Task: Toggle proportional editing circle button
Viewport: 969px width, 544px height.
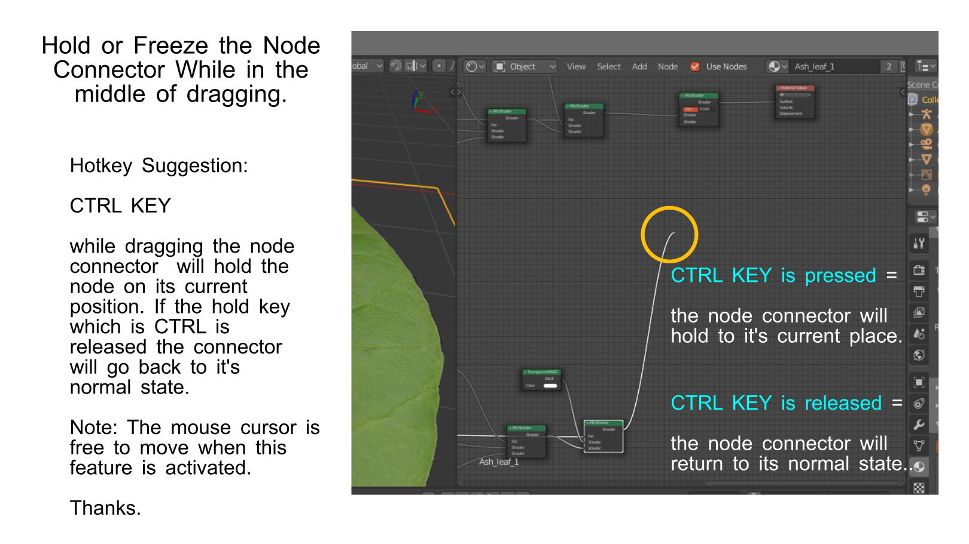Action: 438,66
